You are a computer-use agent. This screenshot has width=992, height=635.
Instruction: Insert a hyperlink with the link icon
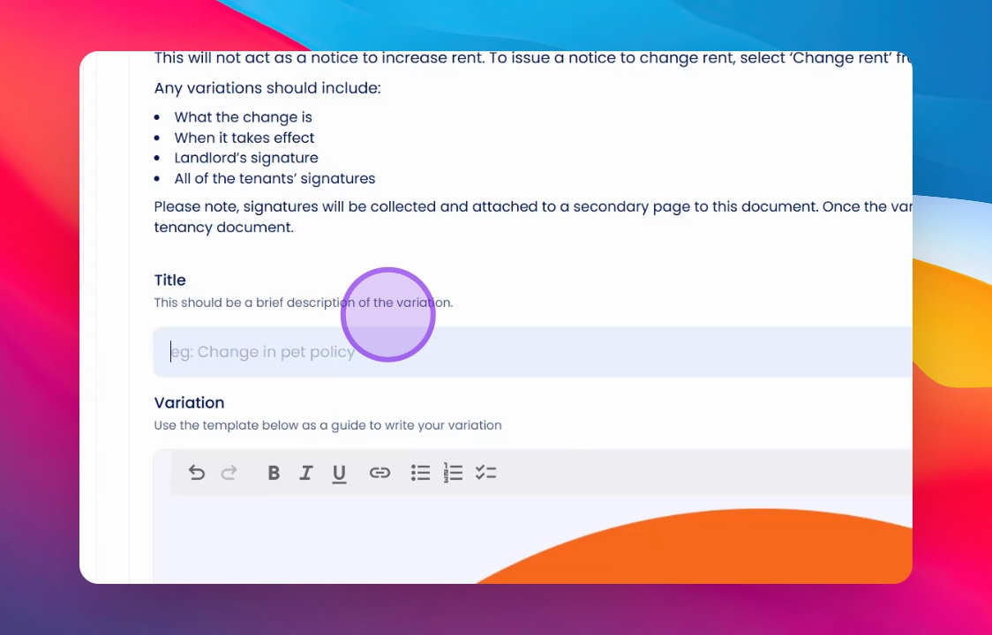pyautogui.click(x=380, y=473)
